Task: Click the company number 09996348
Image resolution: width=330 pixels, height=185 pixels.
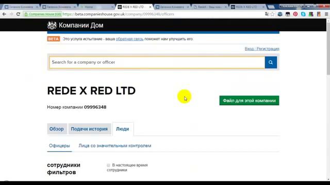Action: tap(95, 107)
